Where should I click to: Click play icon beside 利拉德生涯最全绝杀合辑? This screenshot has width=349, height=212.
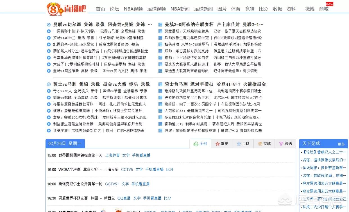[x=49, y=124]
